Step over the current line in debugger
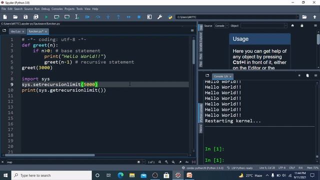This screenshot has width=320, height=180. (98, 17)
